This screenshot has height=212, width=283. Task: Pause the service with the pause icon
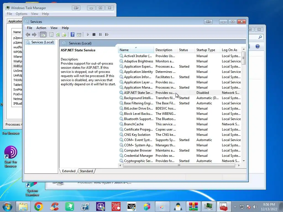tap(100, 35)
